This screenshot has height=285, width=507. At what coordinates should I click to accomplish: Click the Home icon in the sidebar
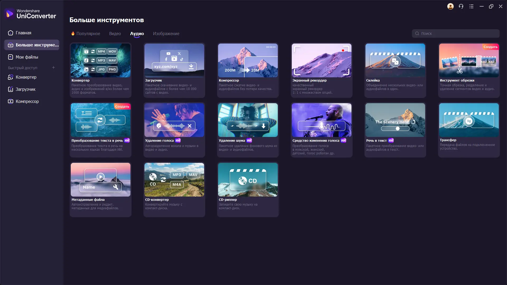tap(11, 33)
